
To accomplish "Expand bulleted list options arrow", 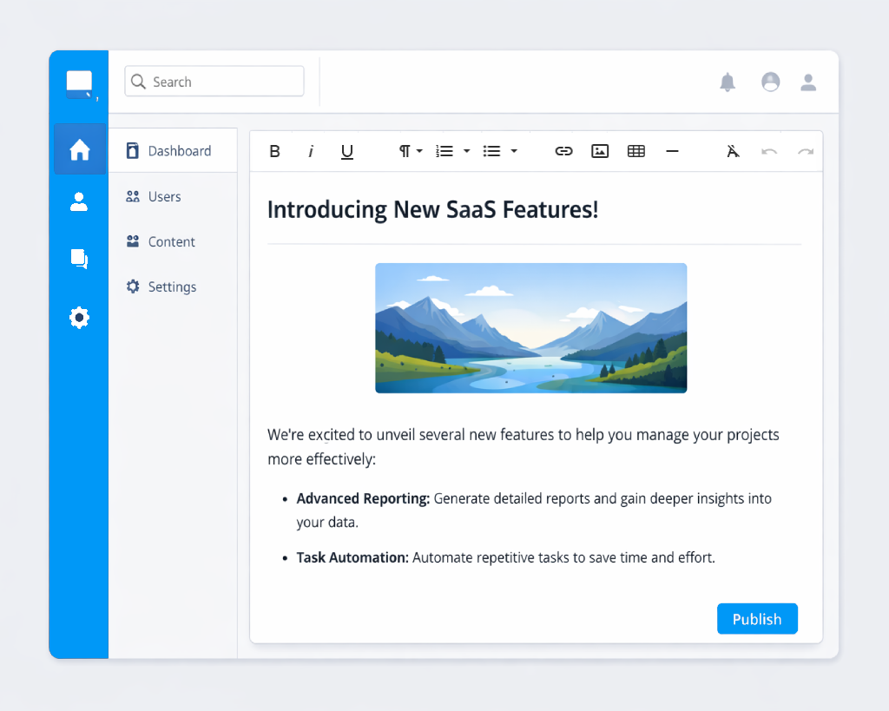I will pos(514,151).
